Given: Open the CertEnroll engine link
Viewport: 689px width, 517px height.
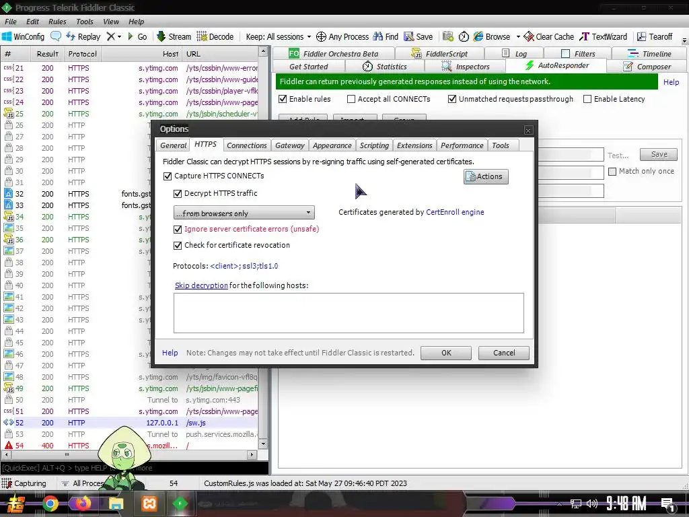Looking at the screenshot, I should (x=455, y=212).
